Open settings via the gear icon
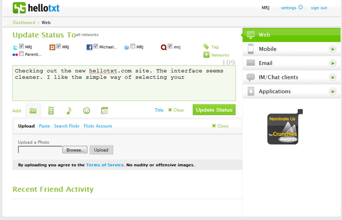 click(301, 7)
